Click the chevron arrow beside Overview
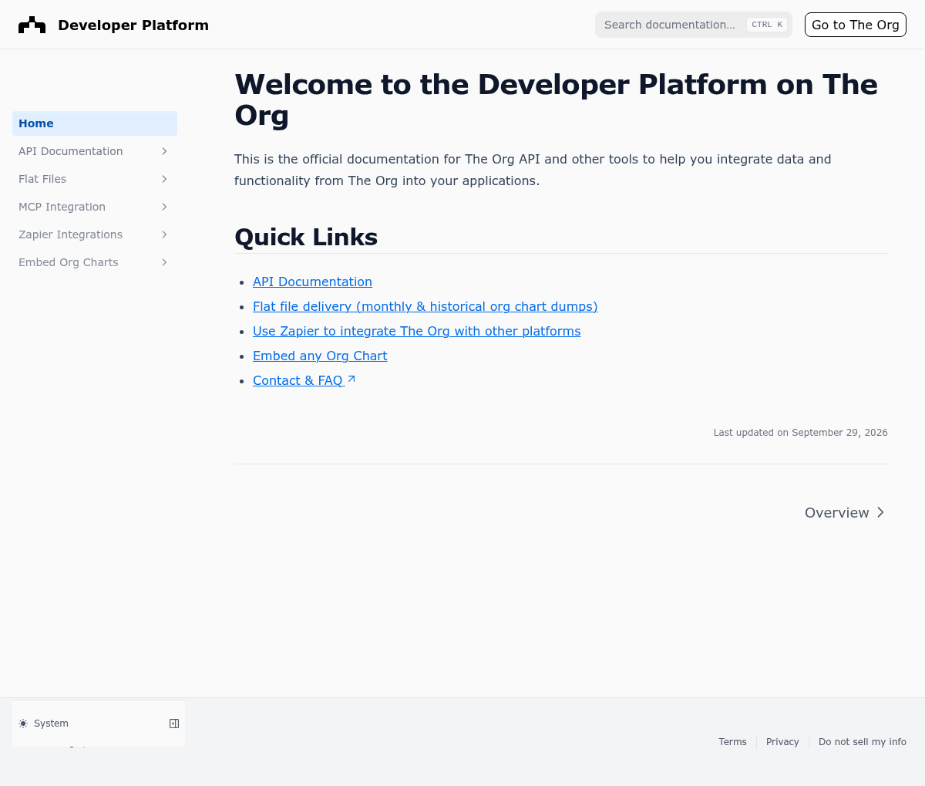Viewport: 925px width, 786px height. click(880, 512)
